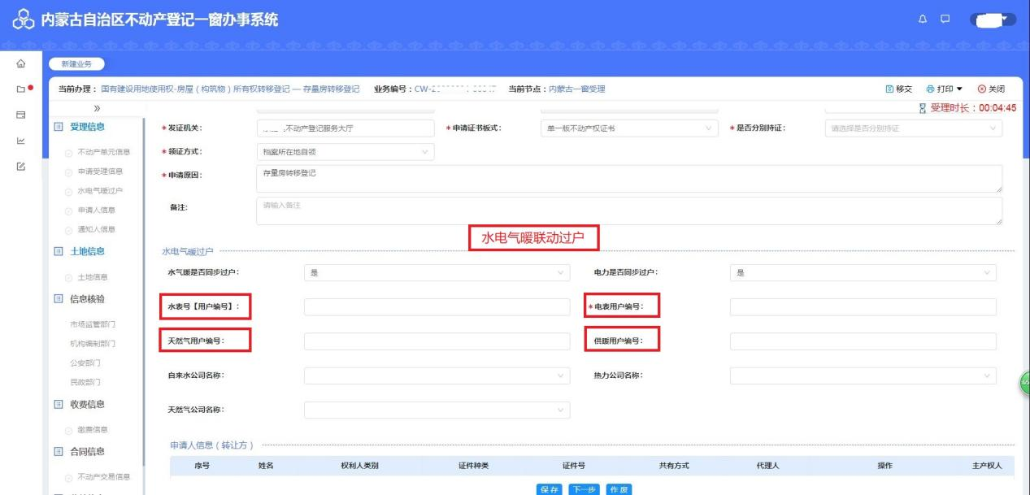
Task: Go to 不动产交易信息 in the sidebar
Action: tap(104, 476)
